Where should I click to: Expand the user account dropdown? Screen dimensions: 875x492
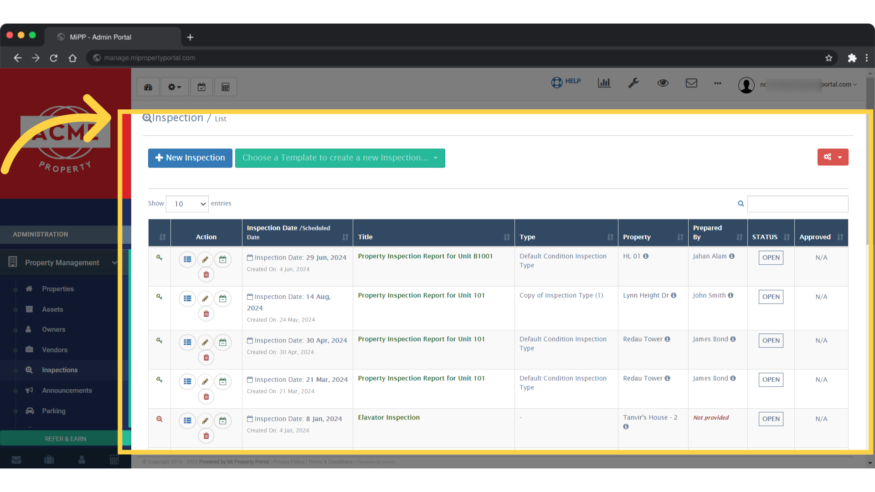[x=798, y=85]
